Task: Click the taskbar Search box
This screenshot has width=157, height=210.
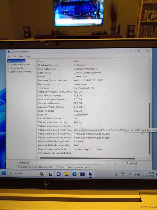Action: (x=28, y=173)
